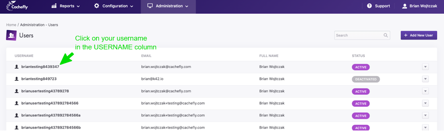Click the profile avatar icon
444x131 pixels.
[404, 6]
